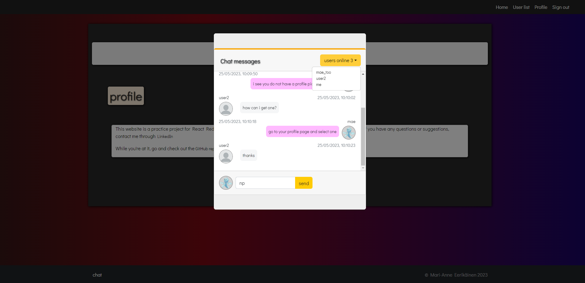The height and width of the screenshot is (283, 585).
Task: Click user2's avatar next to the thanks message
Action: (226, 156)
